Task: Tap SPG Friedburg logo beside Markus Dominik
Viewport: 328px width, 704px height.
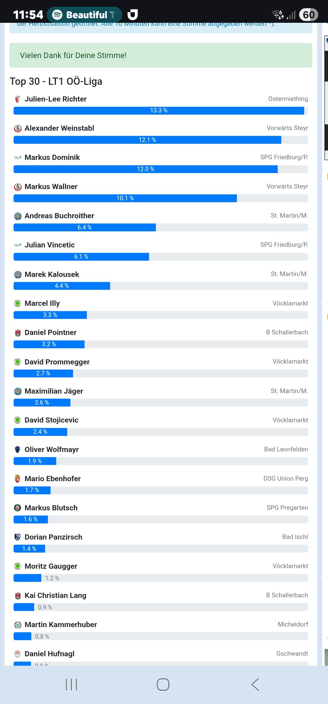Action: (x=18, y=157)
